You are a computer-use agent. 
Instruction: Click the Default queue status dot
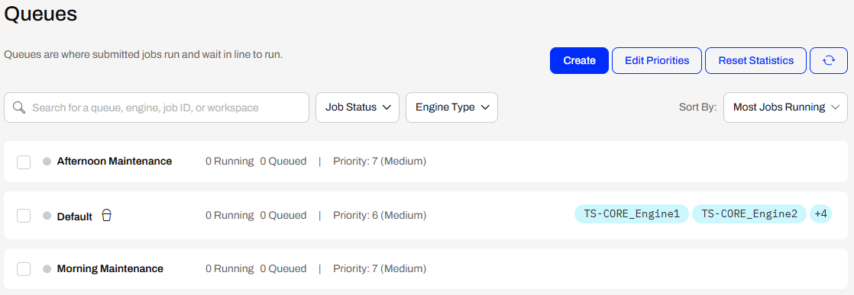tap(47, 216)
